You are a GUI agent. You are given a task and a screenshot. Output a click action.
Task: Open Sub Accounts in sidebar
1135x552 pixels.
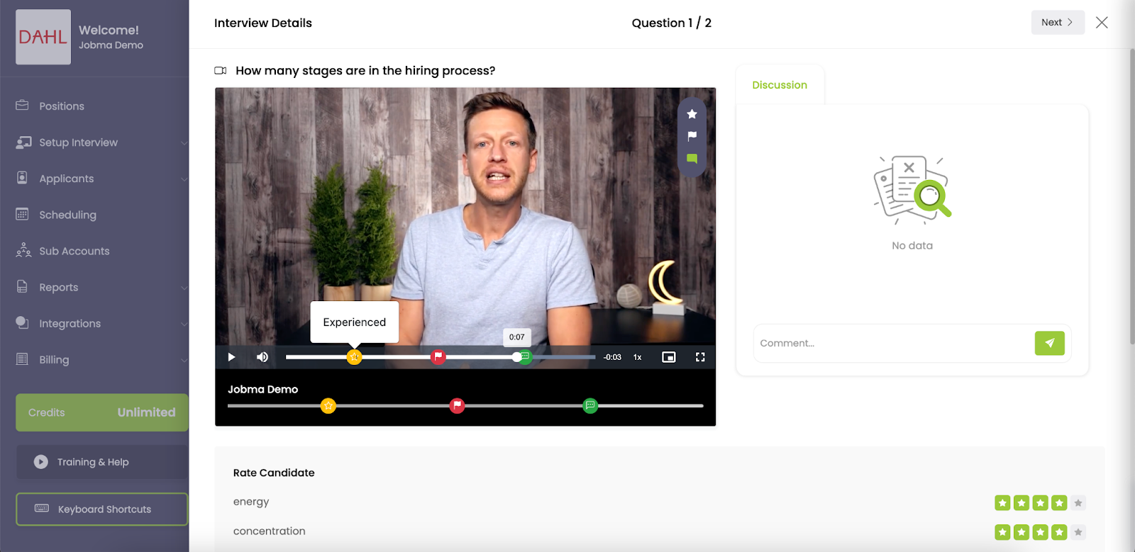coord(74,251)
